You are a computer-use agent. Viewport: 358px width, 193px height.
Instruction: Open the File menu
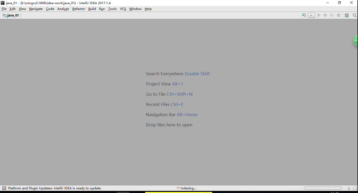point(4,9)
